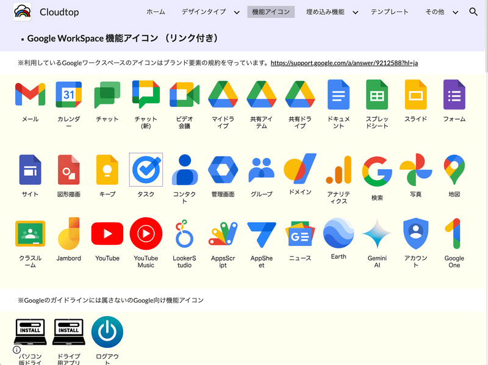The image size is (488, 365).
Task: Click the info circle icon
Action: 16,350
